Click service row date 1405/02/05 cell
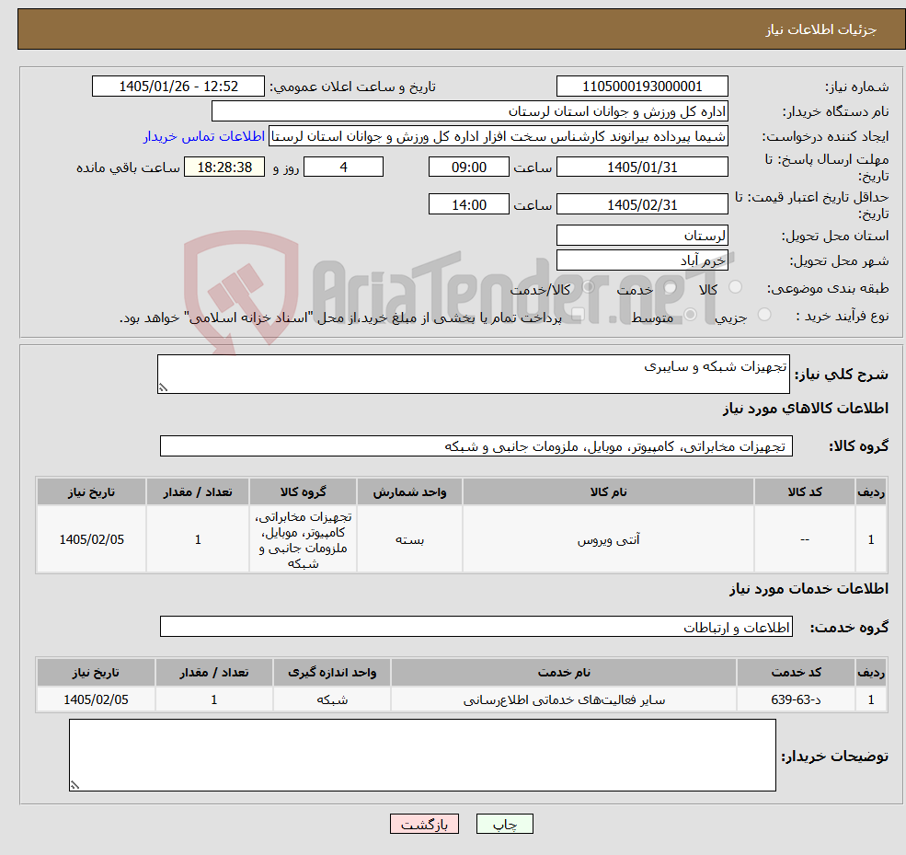Viewport: 906px width, 855px height. (x=96, y=699)
